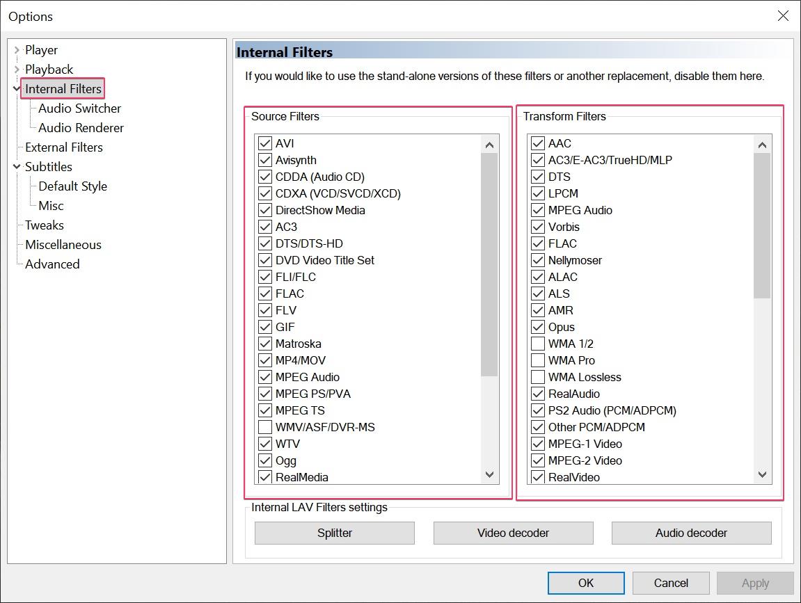Image resolution: width=801 pixels, height=603 pixels.
Task: Open the Advanced settings page
Action: point(53,264)
